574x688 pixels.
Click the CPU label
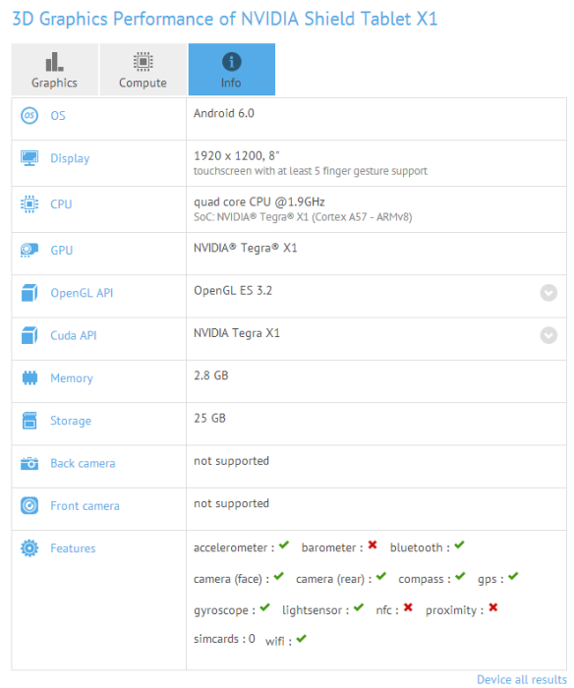(61, 204)
